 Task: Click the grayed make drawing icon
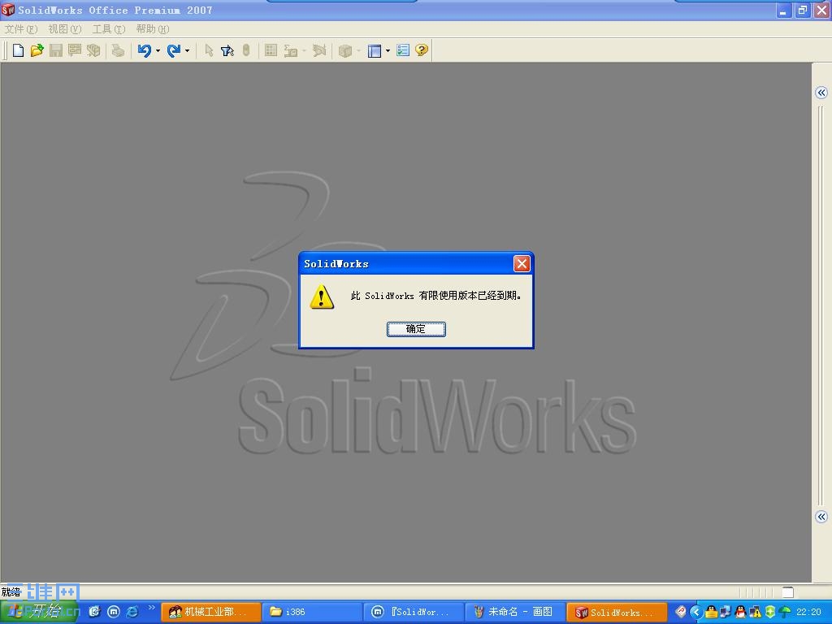[x=75, y=50]
